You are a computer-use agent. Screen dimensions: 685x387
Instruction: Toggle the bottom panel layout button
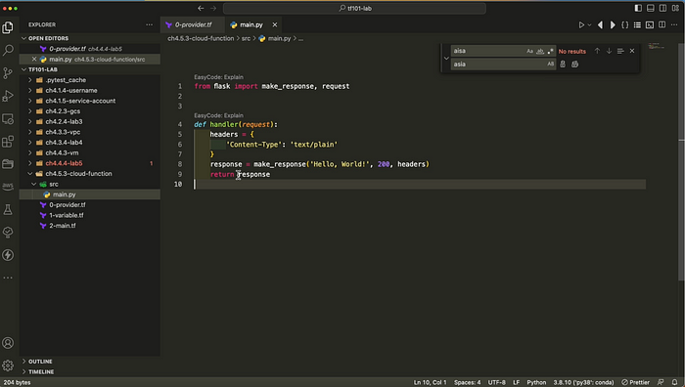651,8
